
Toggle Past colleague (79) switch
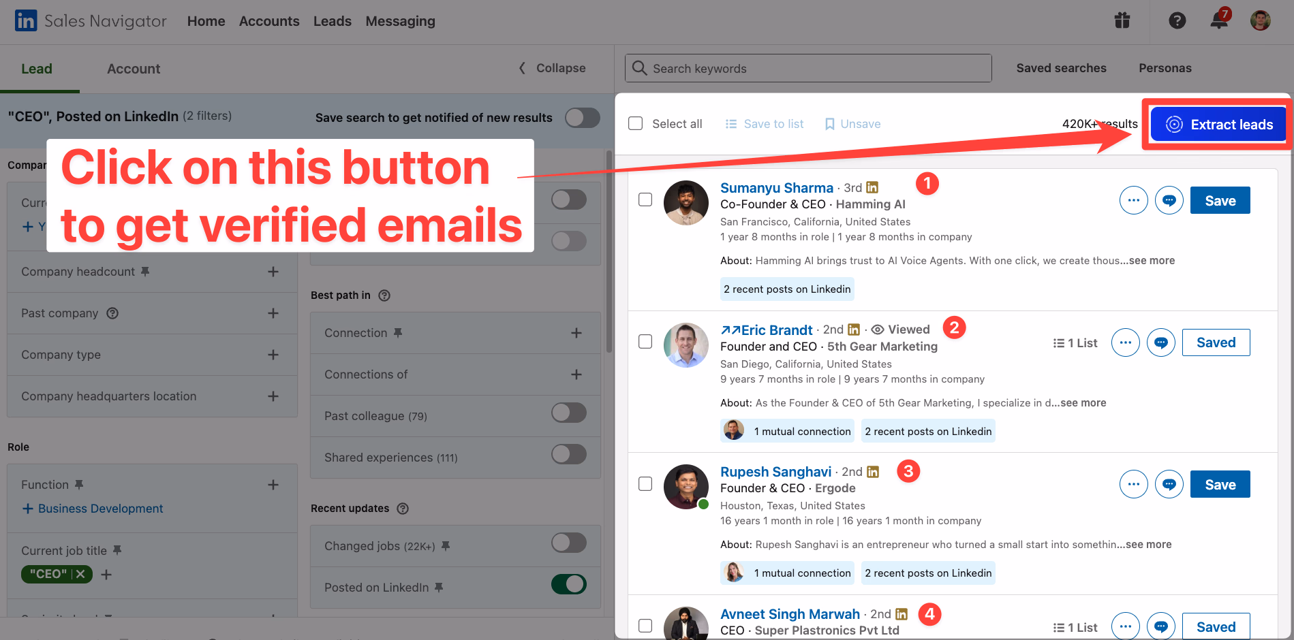coord(569,413)
